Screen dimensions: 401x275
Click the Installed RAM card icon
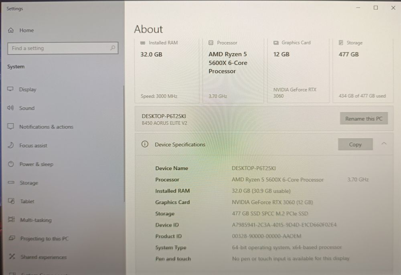point(143,42)
